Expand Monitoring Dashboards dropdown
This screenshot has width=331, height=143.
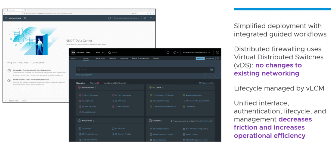116,83
